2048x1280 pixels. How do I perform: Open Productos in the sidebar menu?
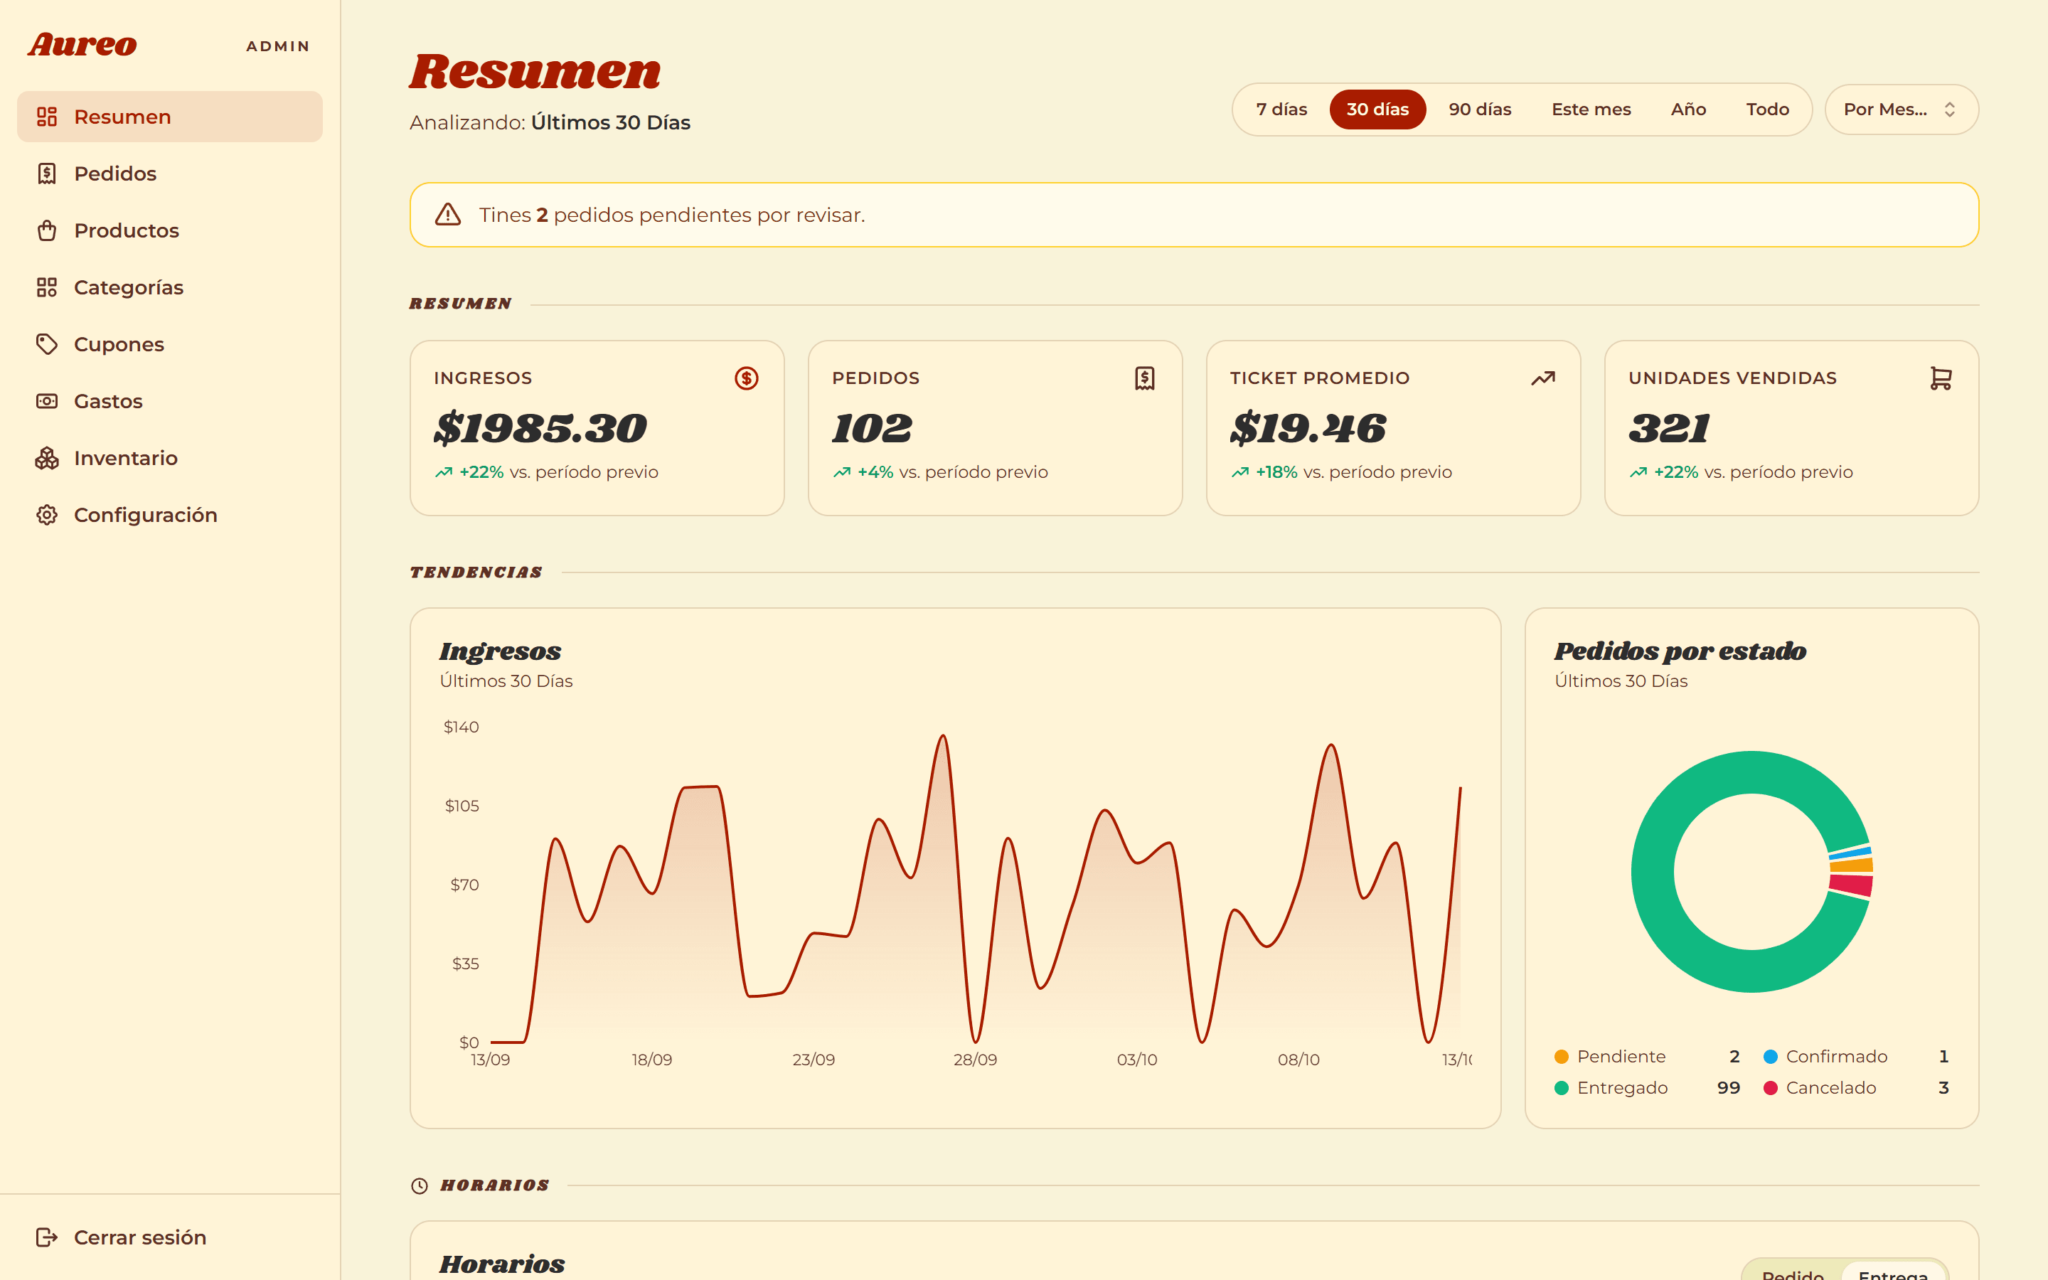pyautogui.click(x=169, y=230)
